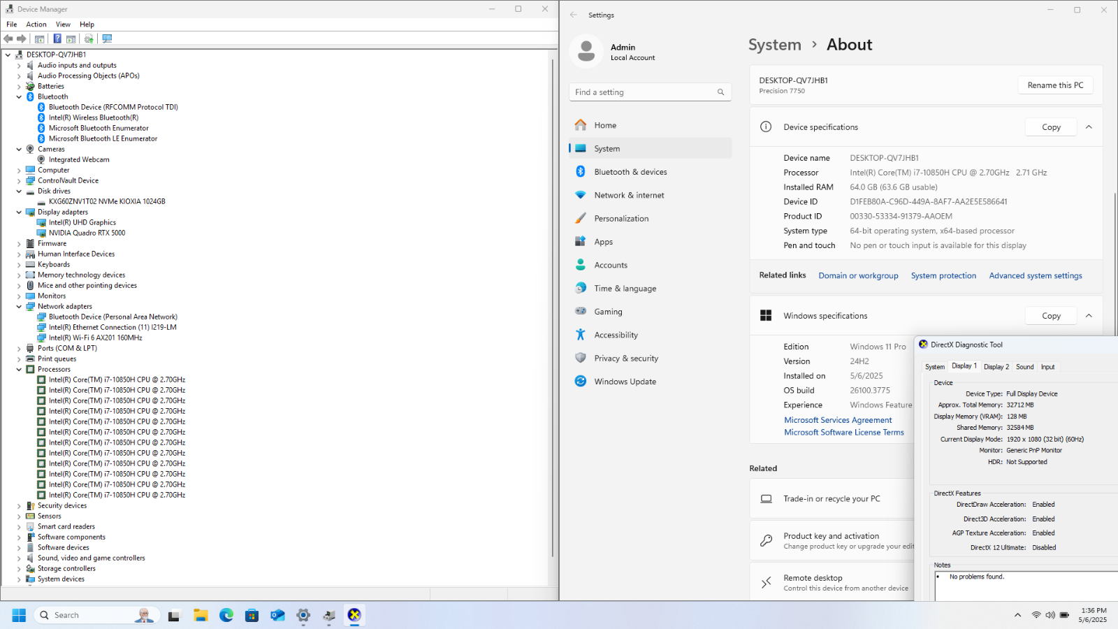Open Help via the blue question mark icon

tap(57, 39)
